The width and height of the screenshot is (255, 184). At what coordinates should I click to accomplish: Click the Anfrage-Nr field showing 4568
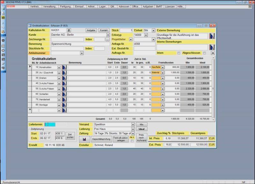pyautogui.click(x=144, y=44)
